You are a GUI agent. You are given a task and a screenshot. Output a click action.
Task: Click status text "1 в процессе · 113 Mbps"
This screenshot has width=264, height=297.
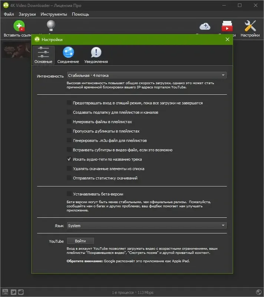click(133, 292)
